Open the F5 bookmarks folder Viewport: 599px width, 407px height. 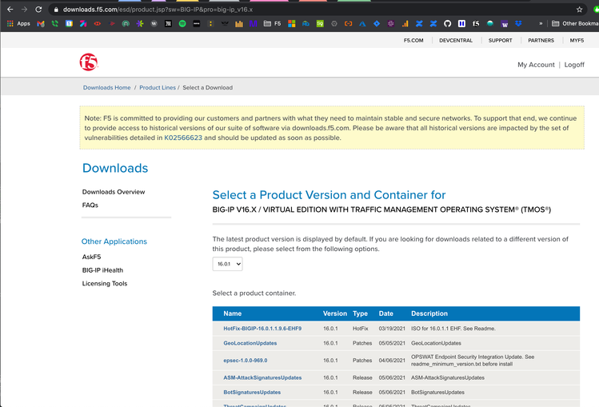(273, 24)
